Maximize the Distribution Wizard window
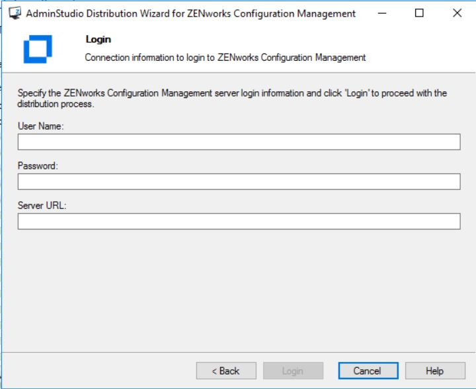Image resolution: width=476 pixels, height=389 pixels. pos(419,13)
